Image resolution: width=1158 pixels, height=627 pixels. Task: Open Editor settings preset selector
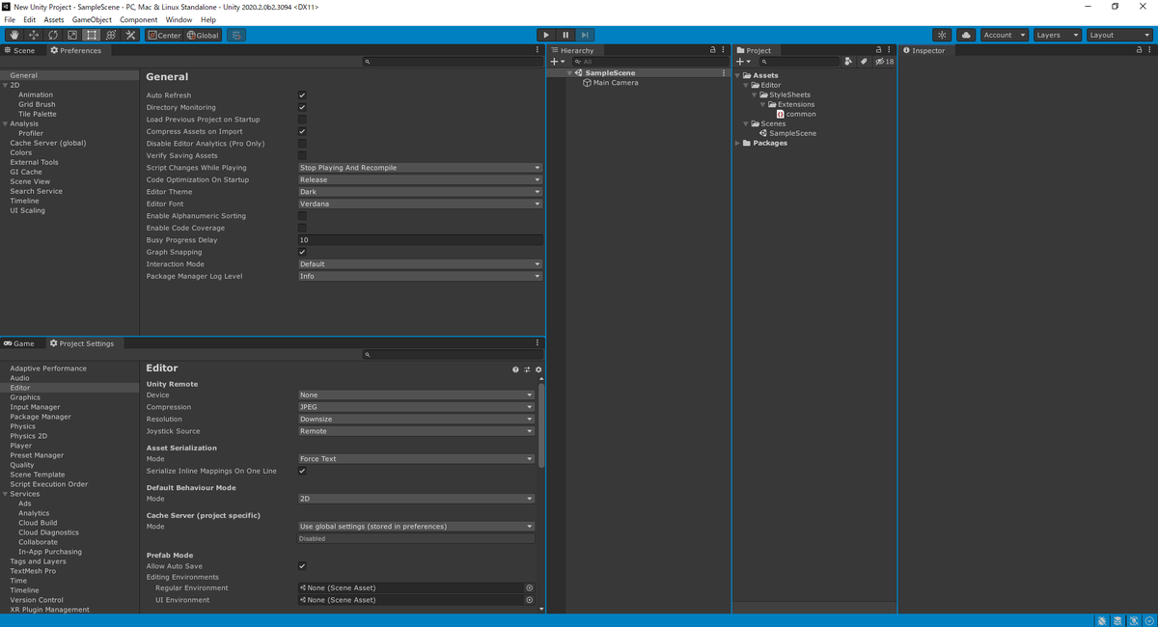(x=527, y=369)
